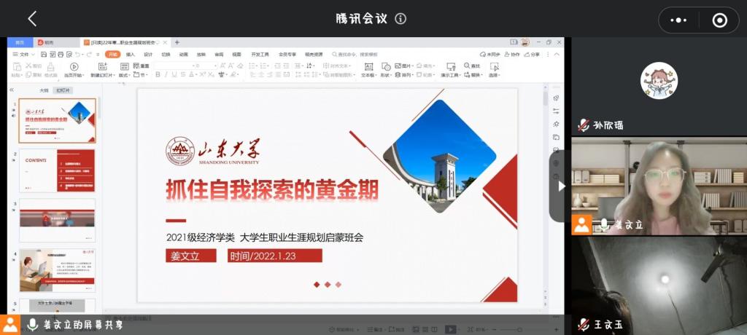
Task: Click the 协作 collaborate button
Action: click(512, 54)
